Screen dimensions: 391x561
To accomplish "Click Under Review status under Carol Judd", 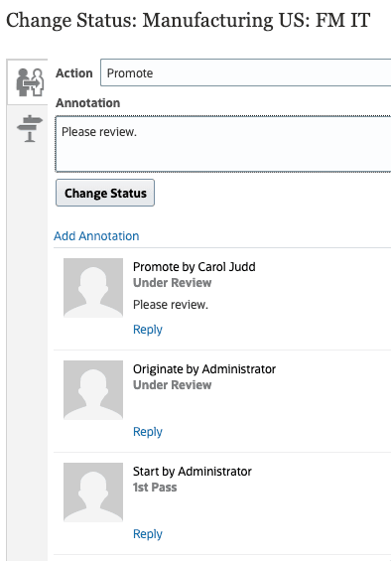I will pos(172,283).
